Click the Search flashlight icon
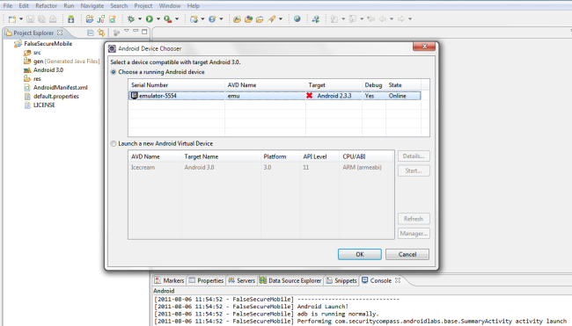This screenshot has height=326, width=572. click(x=271, y=19)
